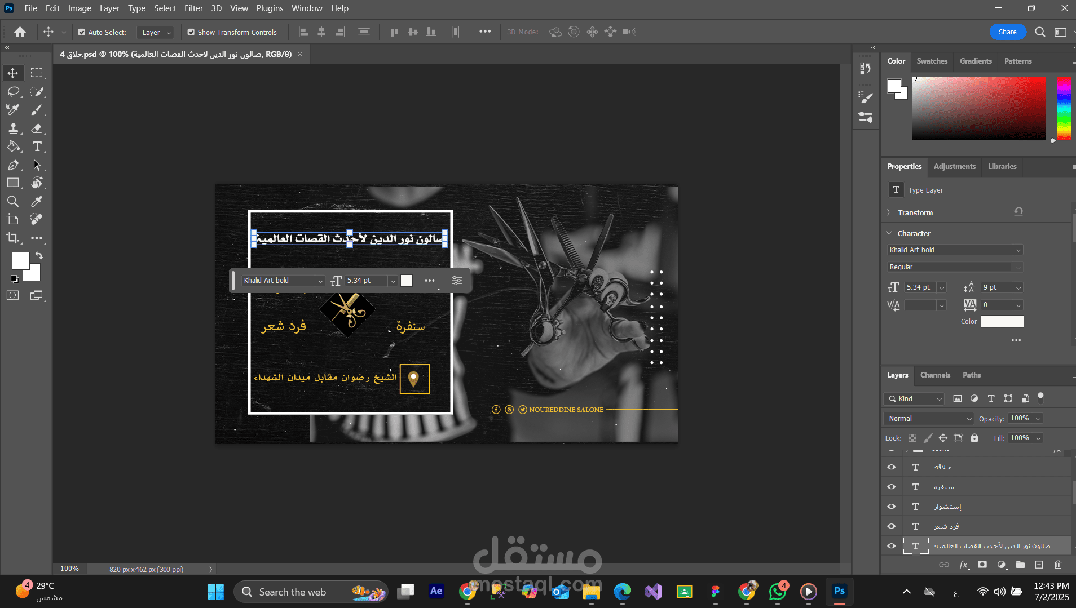Toggle Show Transform Controls checkbox
The width and height of the screenshot is (1076, 608).
pyautogui.click(x=191, y=32)
